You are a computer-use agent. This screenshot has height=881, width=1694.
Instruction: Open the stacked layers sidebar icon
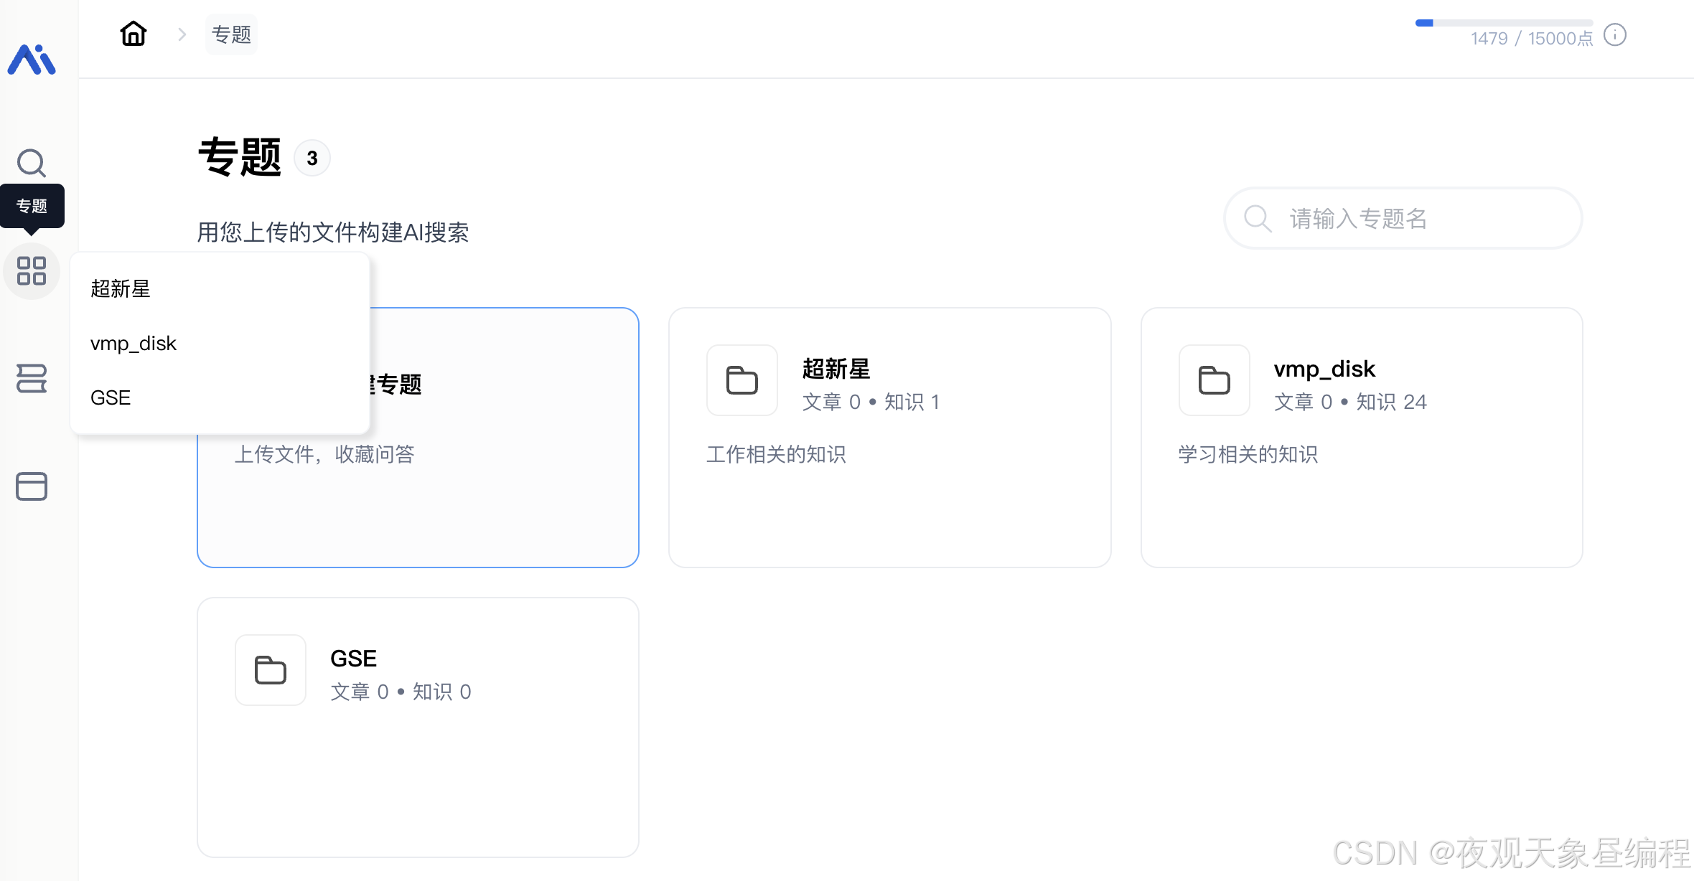click(32, 378)
